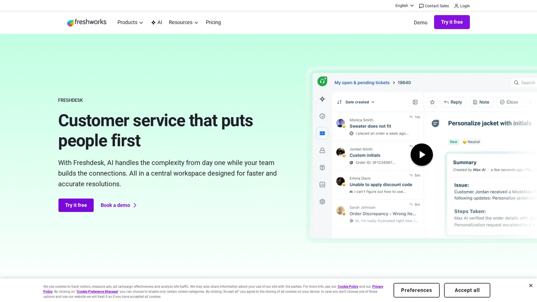Click the Close ticket button

tap(509, 102)
